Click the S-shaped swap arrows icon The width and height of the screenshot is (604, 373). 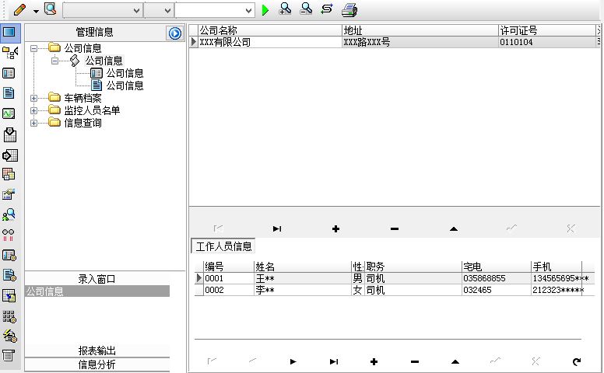click(327, 9)
